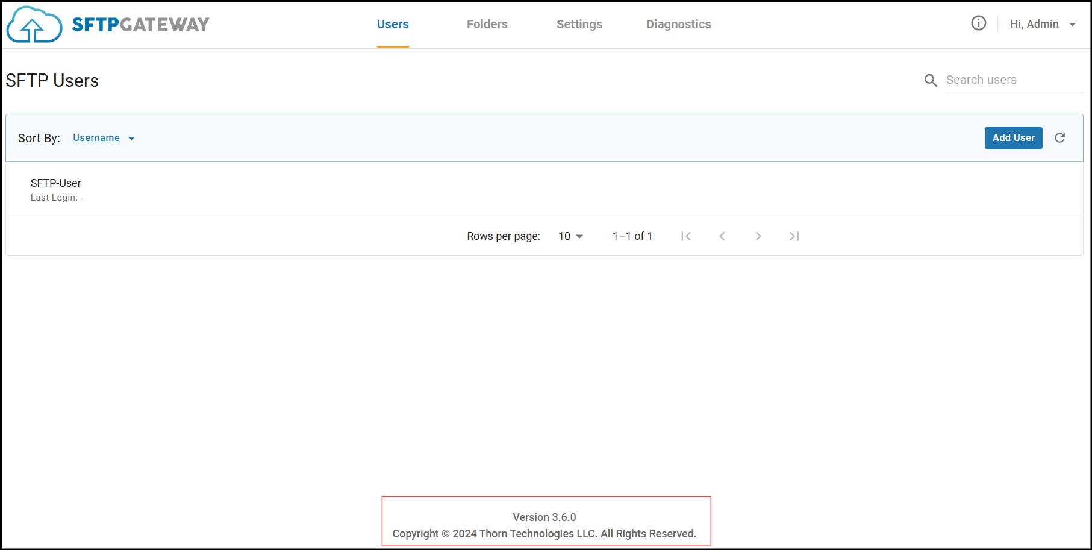The height and width of the screenshot is (550, 1092).
Task: Refresh the SFTP users list
Action: (x=1059, y=138)
